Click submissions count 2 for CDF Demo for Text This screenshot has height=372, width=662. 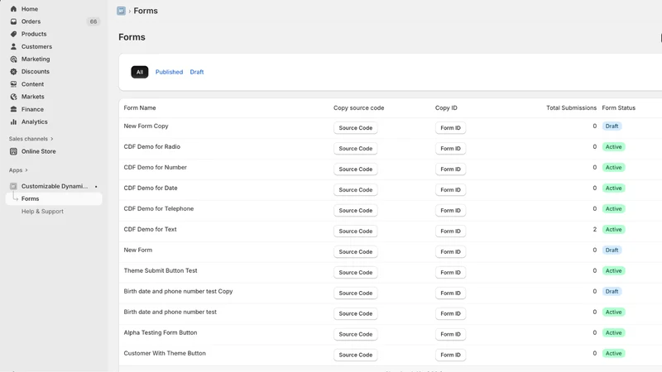(x=594, y=230)
